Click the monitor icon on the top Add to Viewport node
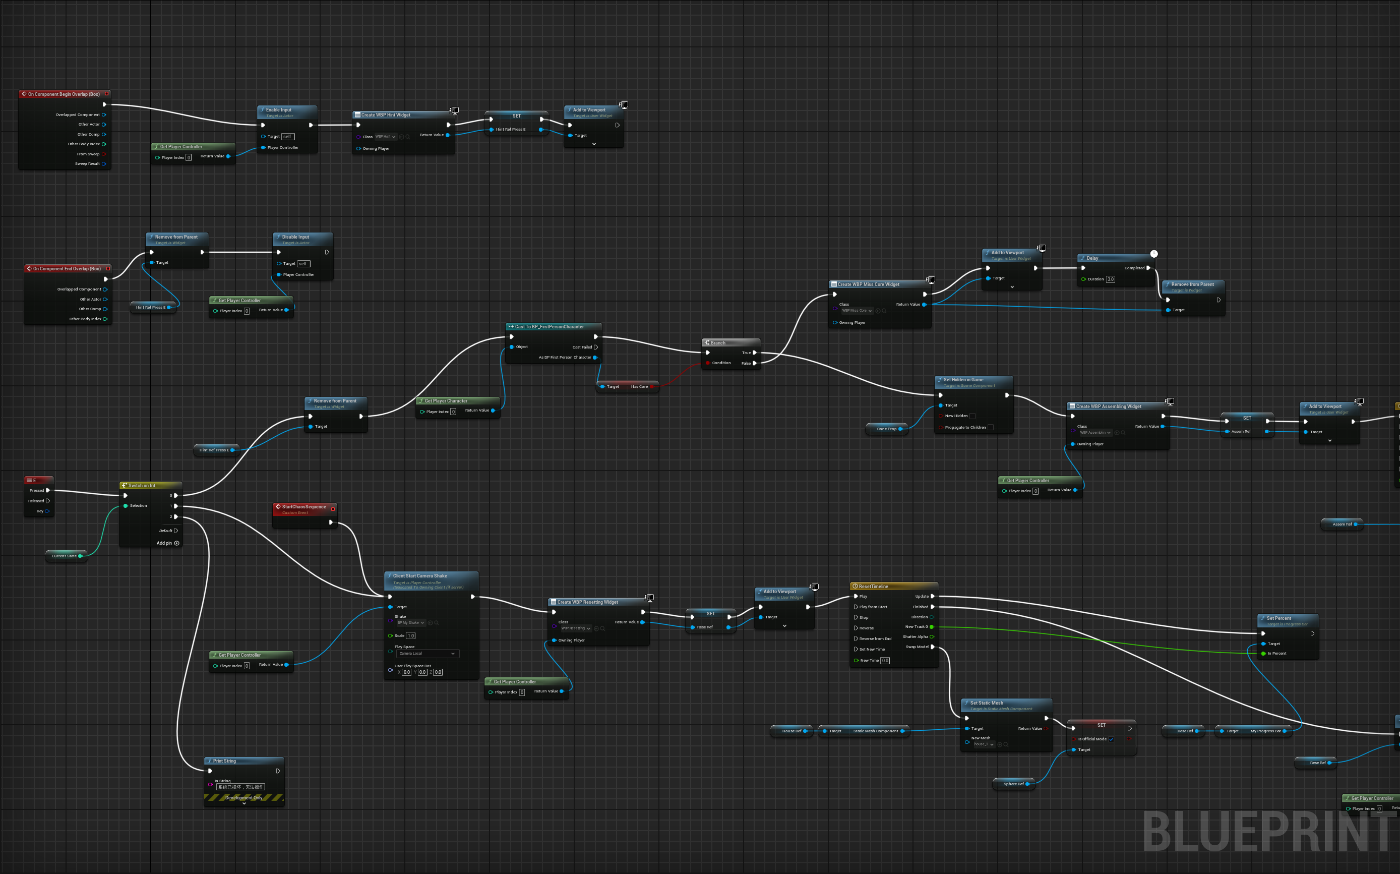 [624, 104]
